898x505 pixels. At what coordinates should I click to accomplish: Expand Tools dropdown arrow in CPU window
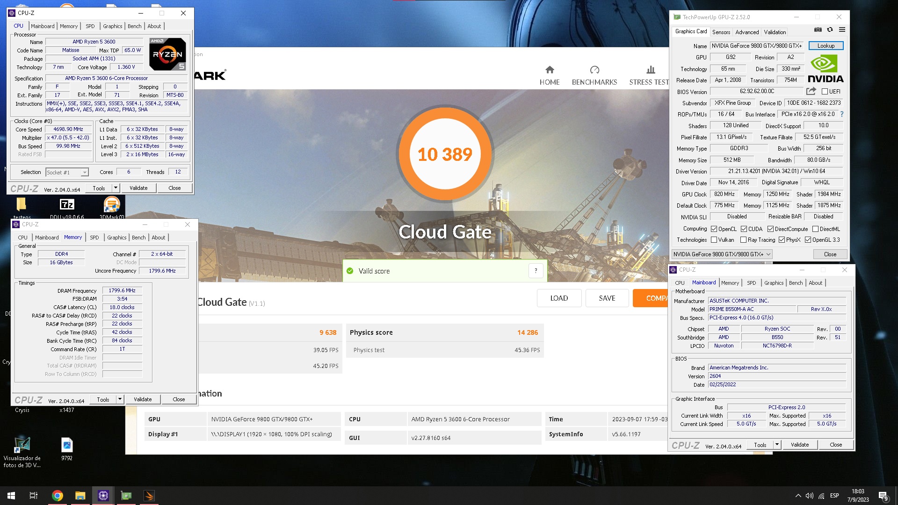116,188
